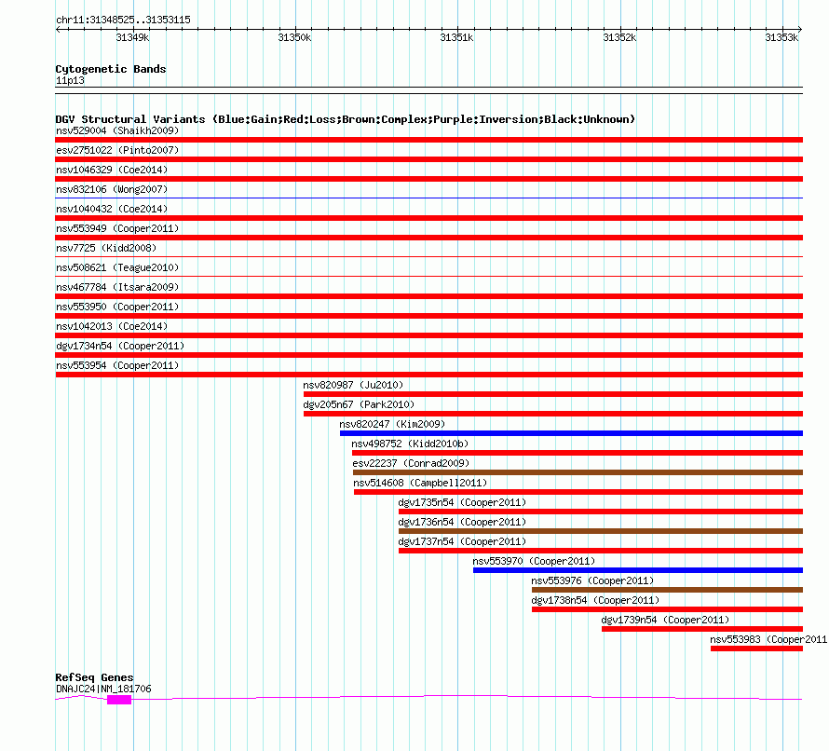Select the dgv205n67 (Park2010) label
The height and width of the screenshot is (751, 829).
[x=359, y=404]
